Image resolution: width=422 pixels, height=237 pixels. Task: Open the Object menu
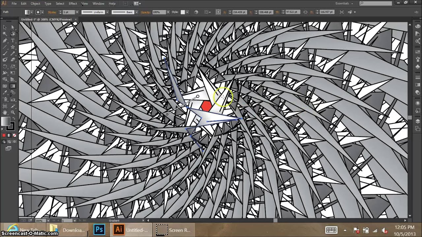click(35, 3)
